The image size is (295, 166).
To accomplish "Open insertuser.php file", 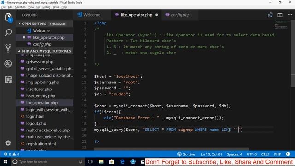I will tap(45, 89).
